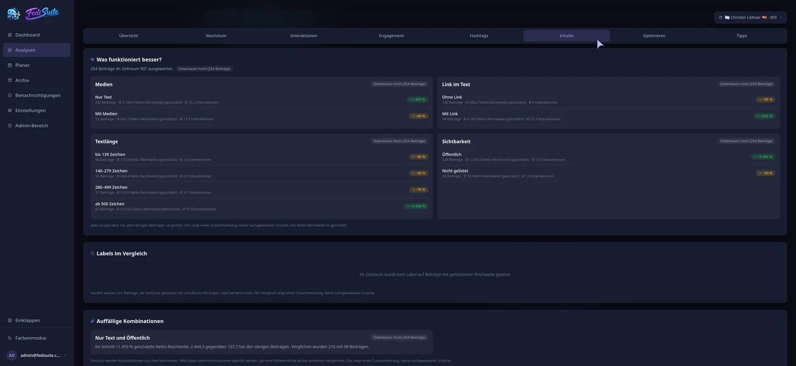Select the "Mit Medien" row
Screen dimensions: 796x366
coord(261,116)
